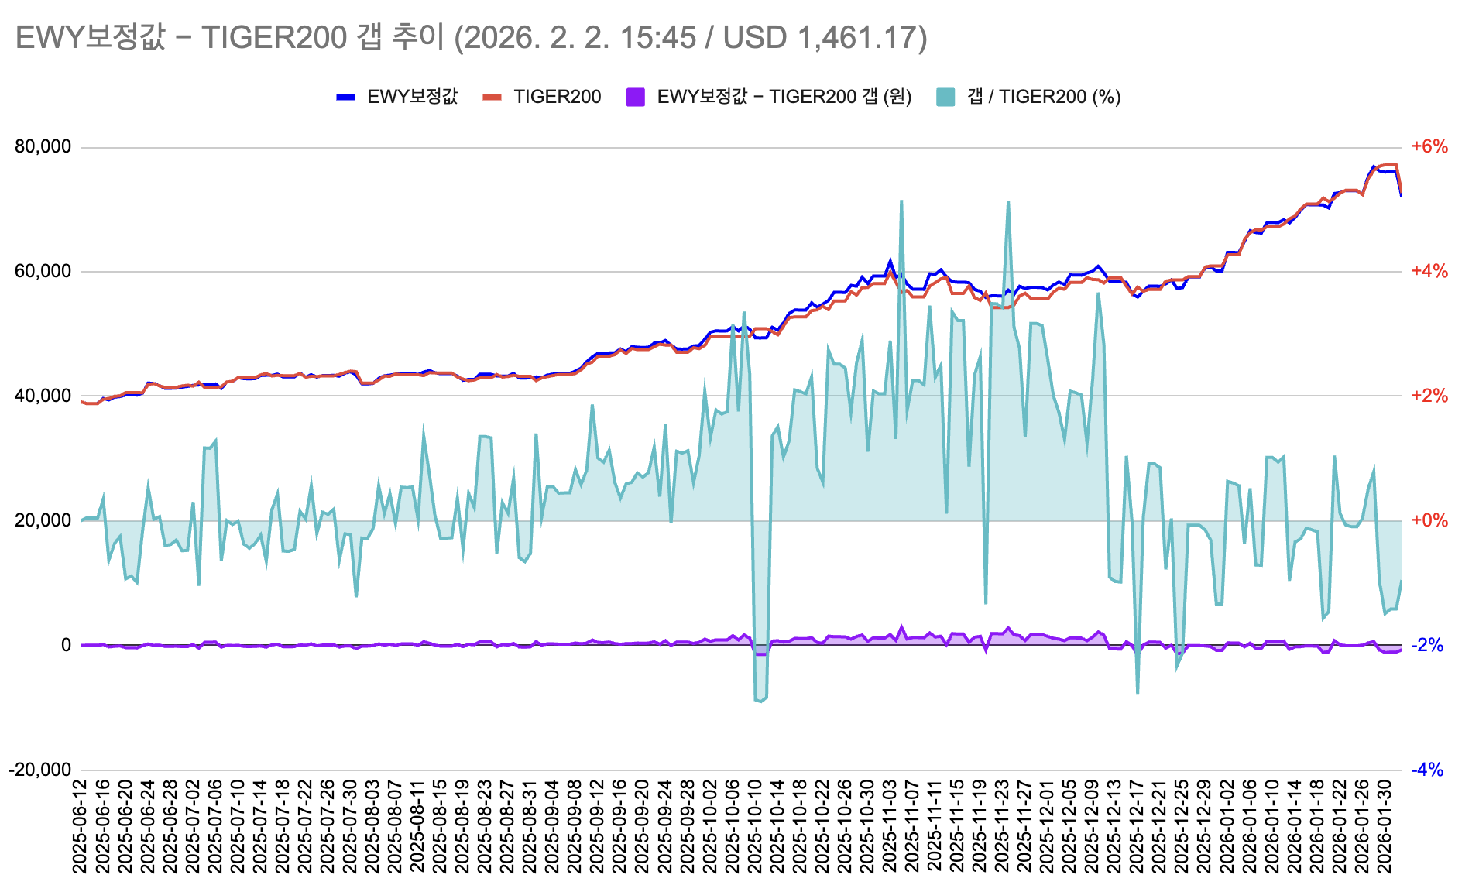The image size is (1479, 892).
Task: Click the '+4%' right axis label
Action: (1429, 272)
